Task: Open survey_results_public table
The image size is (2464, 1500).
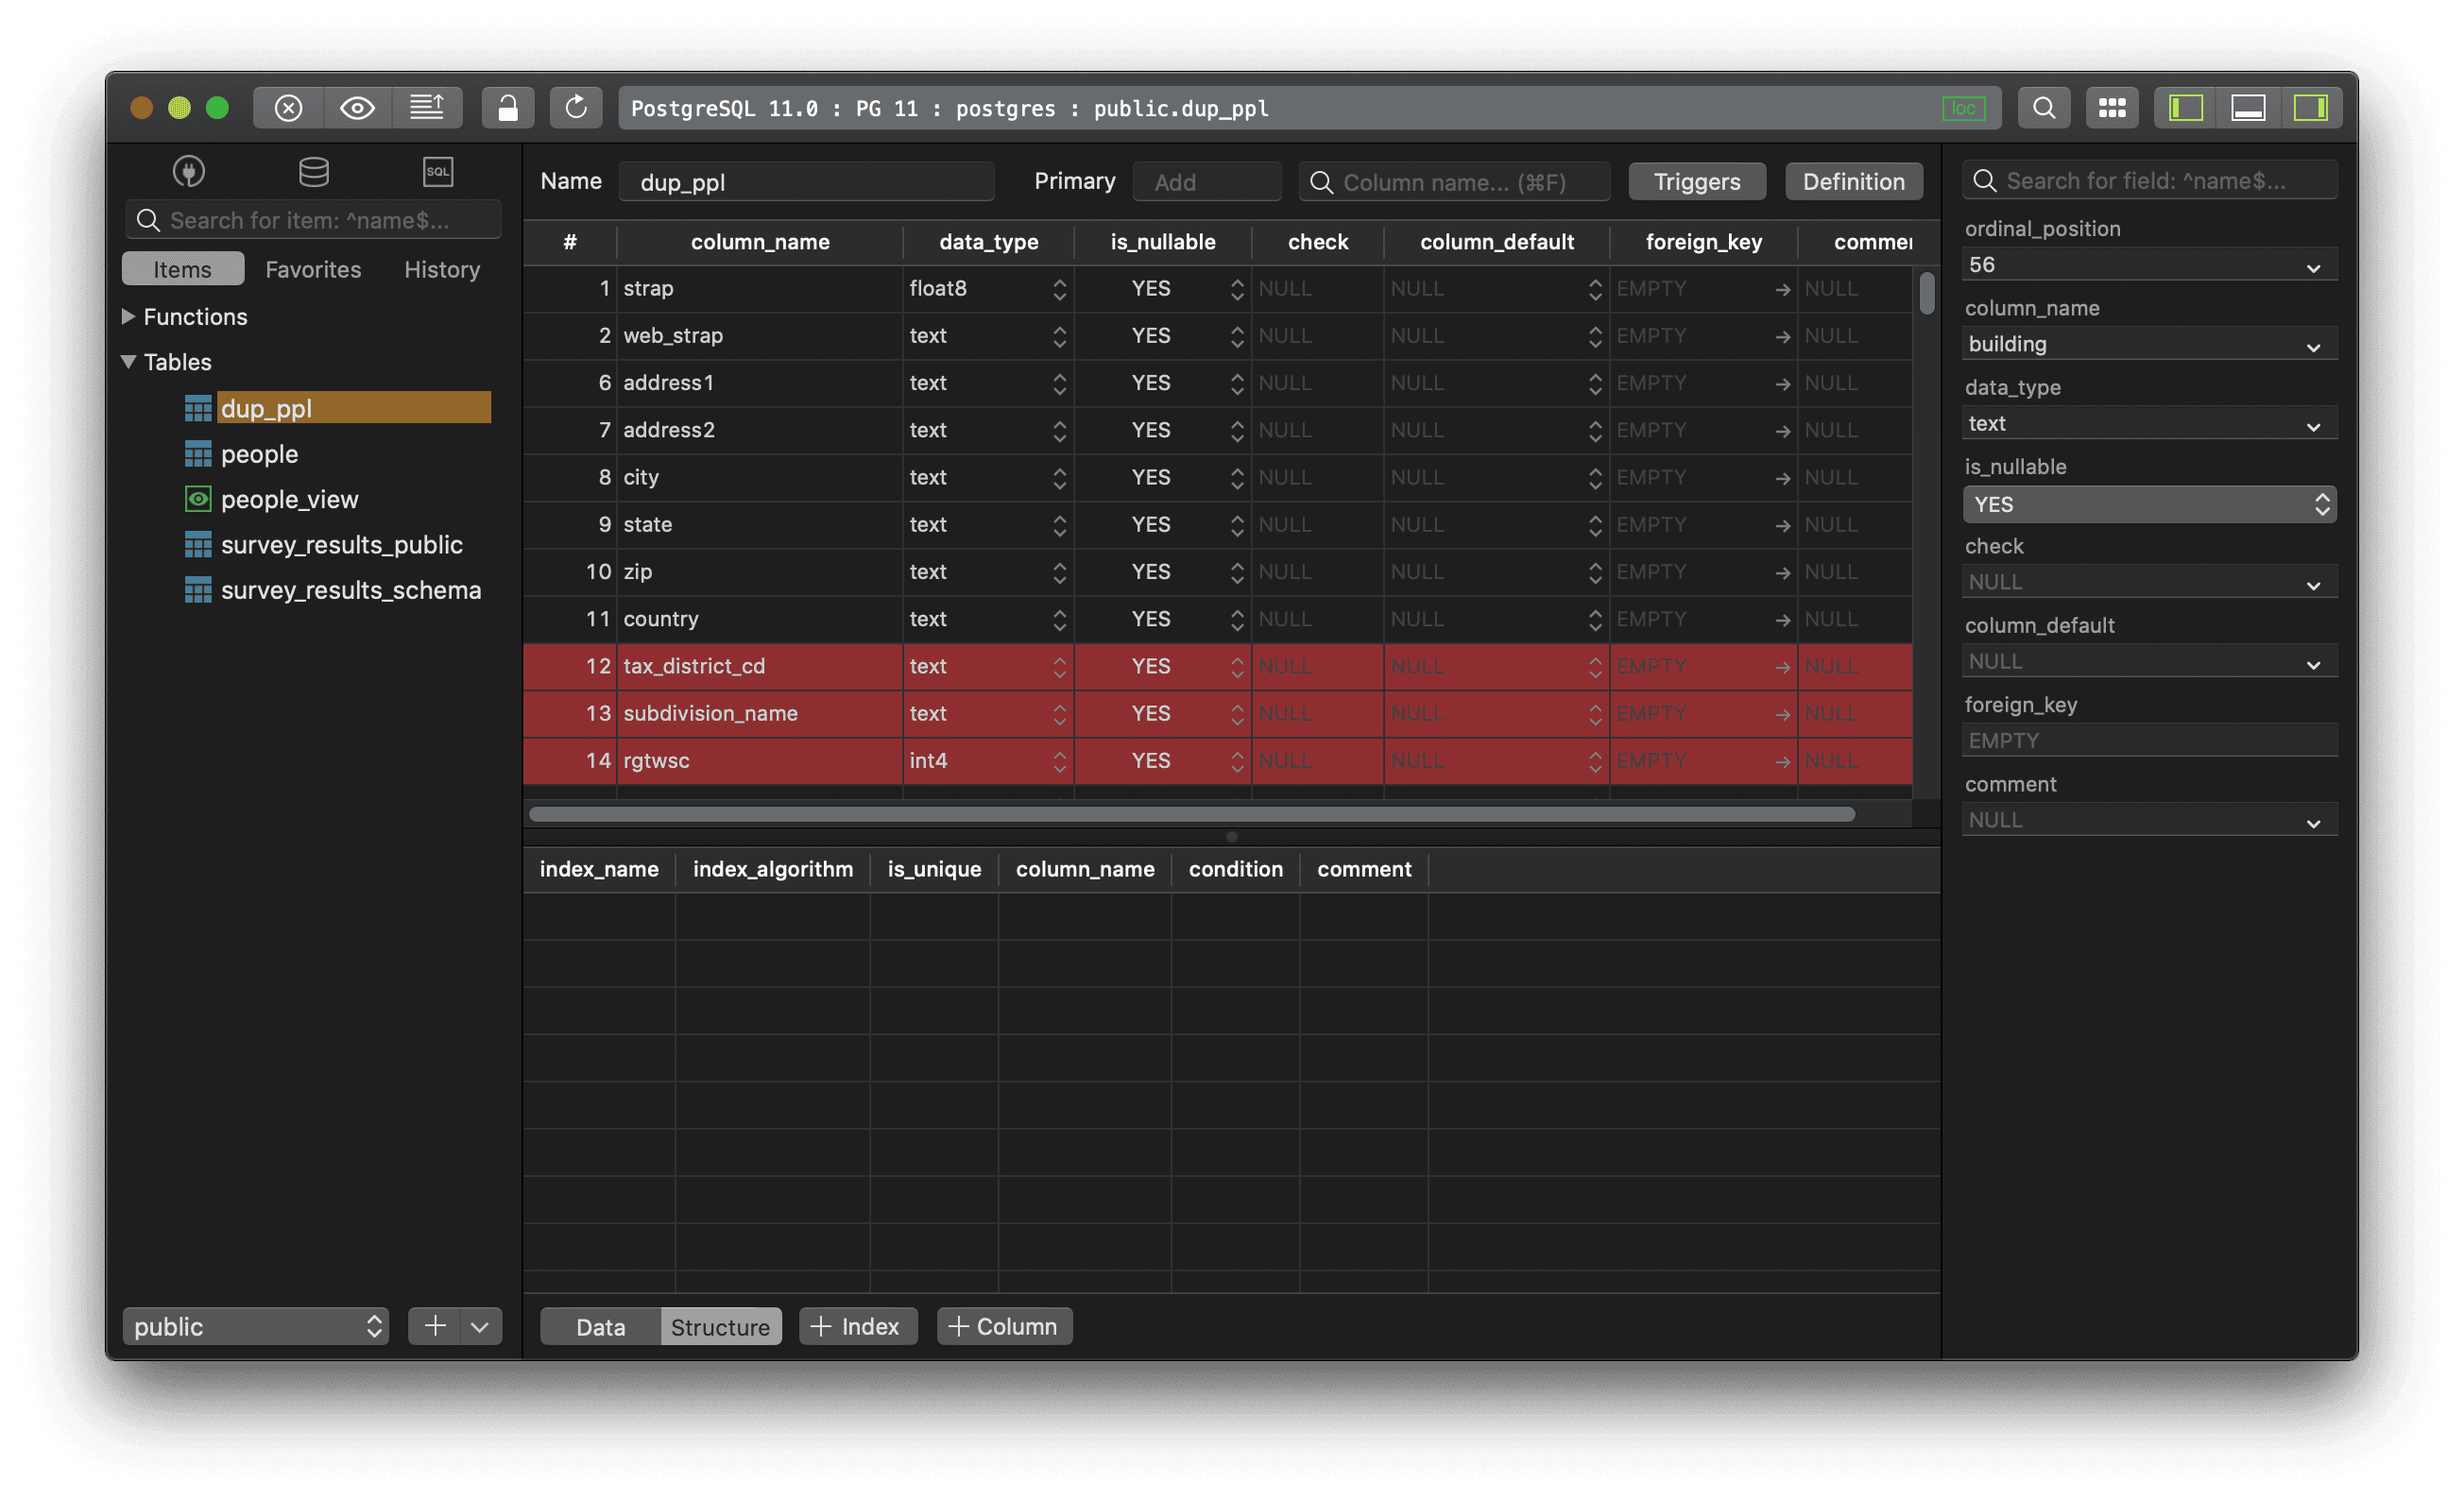Action: click(341, 545)
